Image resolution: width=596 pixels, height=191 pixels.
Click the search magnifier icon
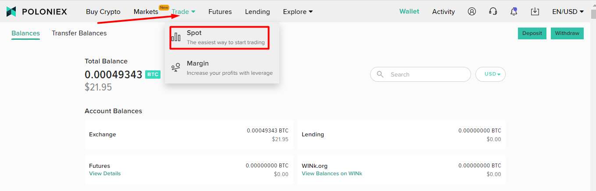(x=380, y=74)
